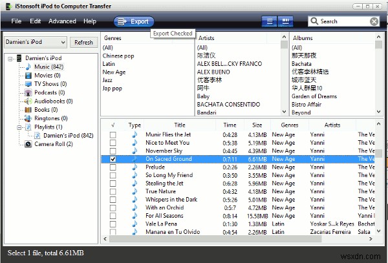Select the Movies icon in tree
Image resolution: width=388 pixels, height=263 pixels.
[28, 76]
